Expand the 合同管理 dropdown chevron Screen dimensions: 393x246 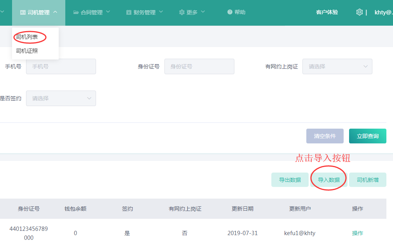point(108,12)
